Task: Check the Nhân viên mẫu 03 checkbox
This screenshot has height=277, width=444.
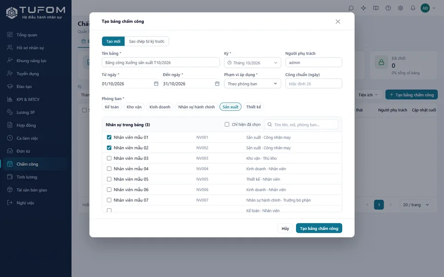Action: tap(109, 158)
